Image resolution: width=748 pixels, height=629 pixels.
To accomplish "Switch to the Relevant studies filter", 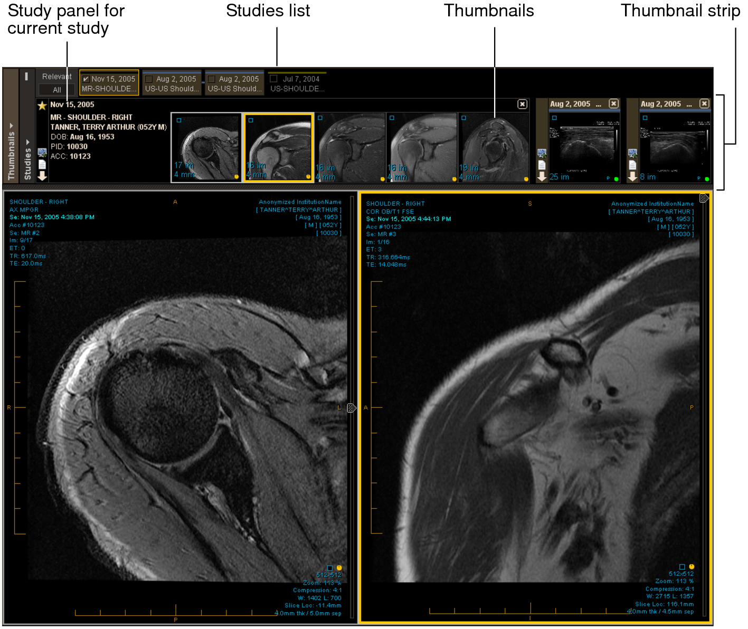I will pos(56,77).
